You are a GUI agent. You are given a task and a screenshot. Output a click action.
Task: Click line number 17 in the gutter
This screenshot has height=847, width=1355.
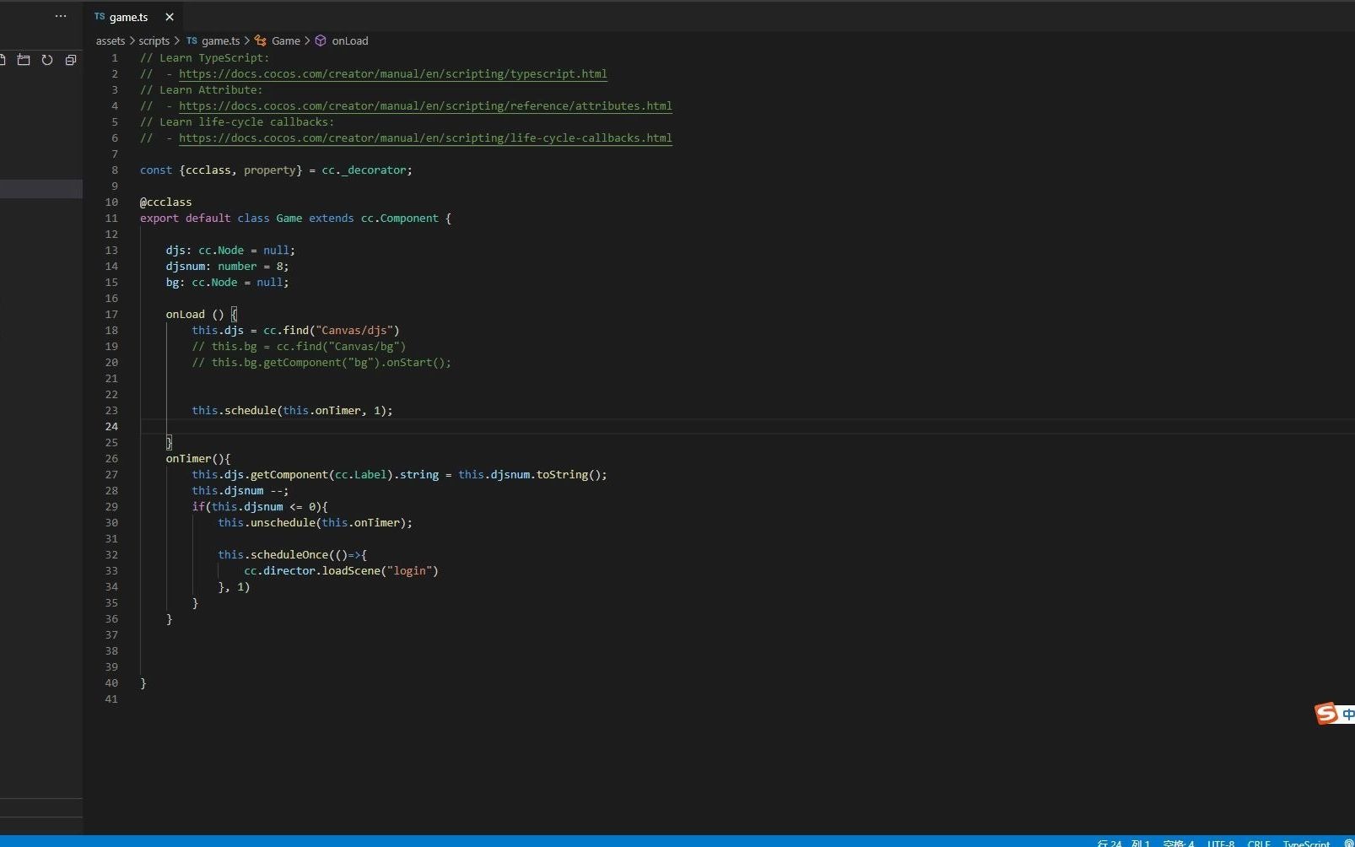111,314
